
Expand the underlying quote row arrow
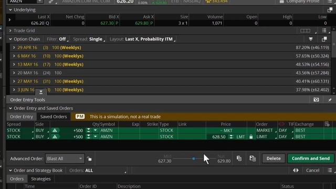click(x=9, y=20)
